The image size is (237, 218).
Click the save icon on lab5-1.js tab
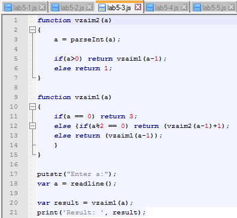coord(8,8)
